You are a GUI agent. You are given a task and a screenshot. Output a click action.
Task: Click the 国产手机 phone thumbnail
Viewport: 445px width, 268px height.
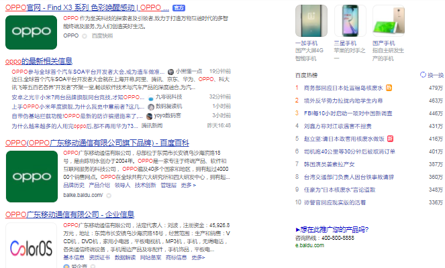coord(389,21)
